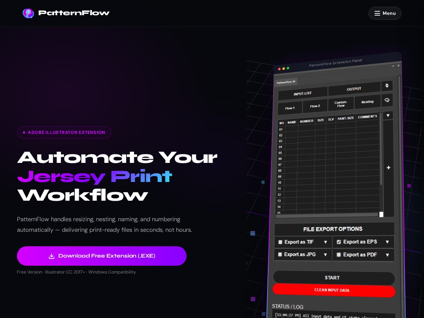Switch to the OUTPUT tab
Screen dimensions: 424x318
point(354,89)
